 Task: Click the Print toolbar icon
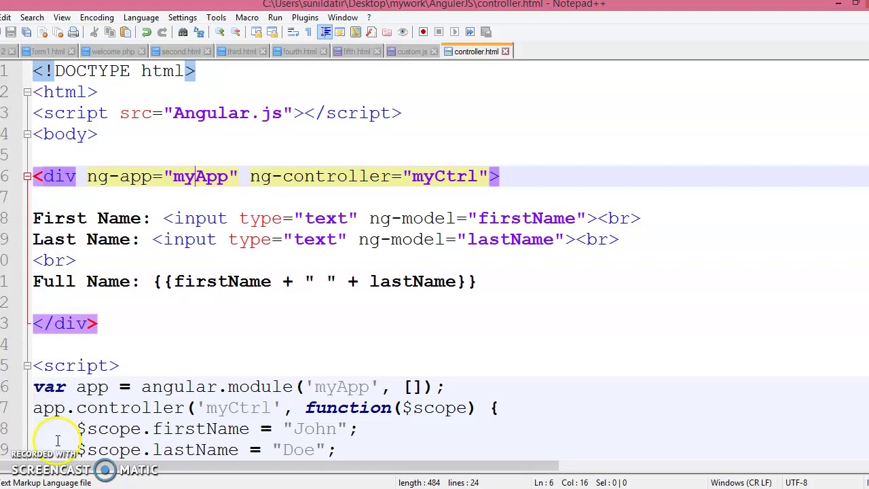[73, 32]
